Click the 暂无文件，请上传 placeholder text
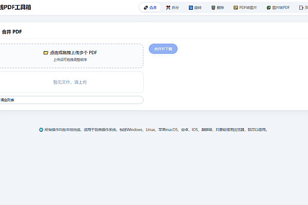Screen dimensions: 308x205 70,82
